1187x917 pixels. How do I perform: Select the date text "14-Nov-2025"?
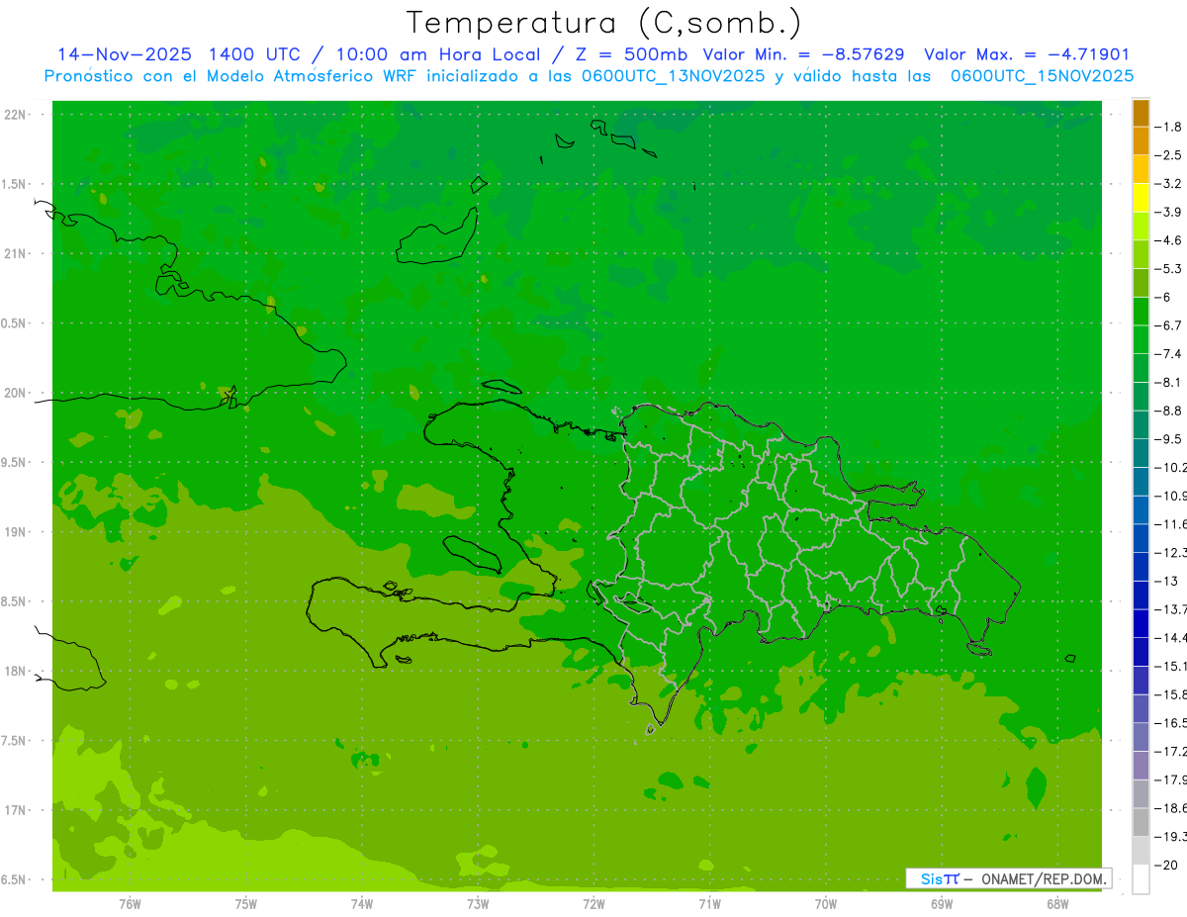point(124,54)
